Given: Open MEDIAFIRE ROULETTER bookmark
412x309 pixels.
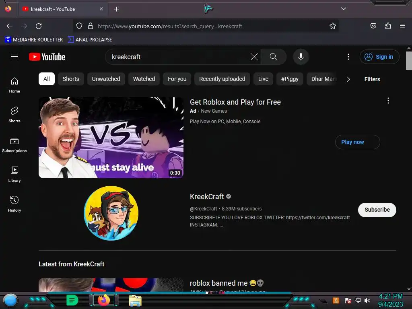Looking at the screenshot, I should 34,40.
